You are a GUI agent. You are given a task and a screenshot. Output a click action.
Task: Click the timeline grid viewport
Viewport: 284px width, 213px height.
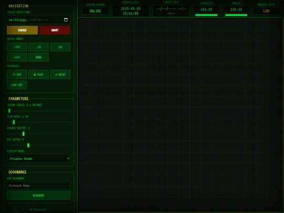(181, 115)
